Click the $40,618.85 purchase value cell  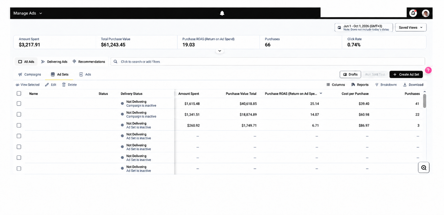pos(248,104)
